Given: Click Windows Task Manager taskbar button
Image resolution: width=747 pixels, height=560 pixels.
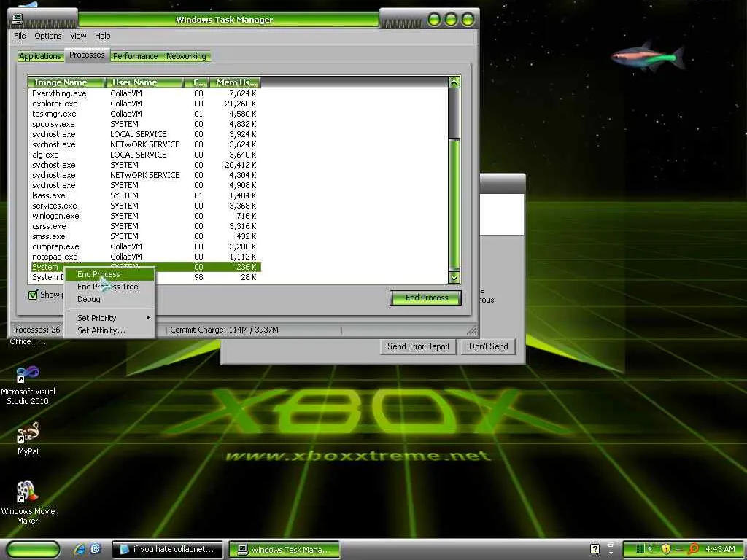Looking at the screenshot, I should (x=285, y=550).
